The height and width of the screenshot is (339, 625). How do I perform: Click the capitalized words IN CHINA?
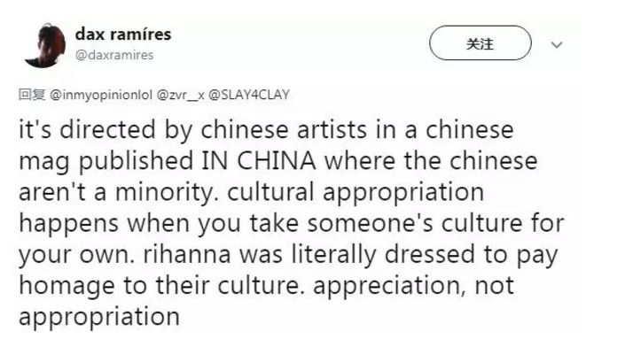pos(259,160)
